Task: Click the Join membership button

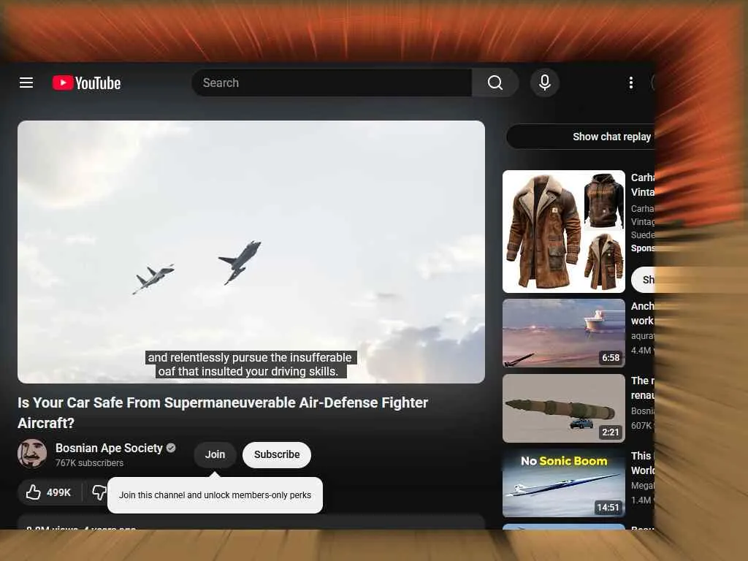Action: pyautogui.click(x=215, y=454)
